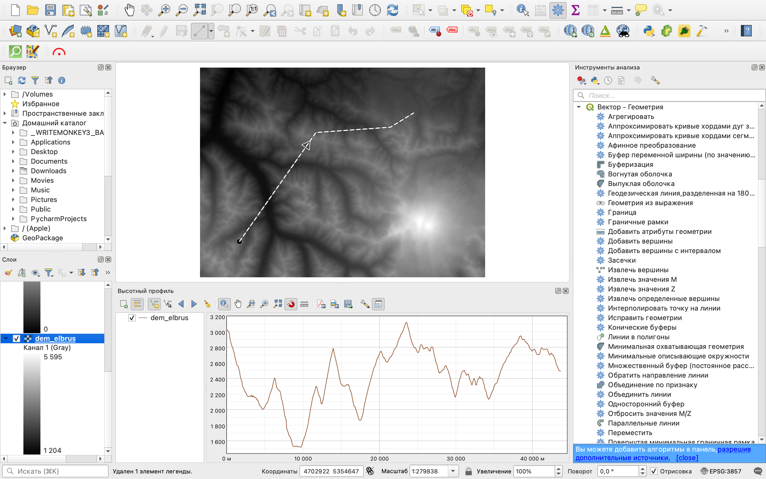Click capture curve from feature in profile toolbar
Viewport: 766px width, 479px height.
pos(168,304)
